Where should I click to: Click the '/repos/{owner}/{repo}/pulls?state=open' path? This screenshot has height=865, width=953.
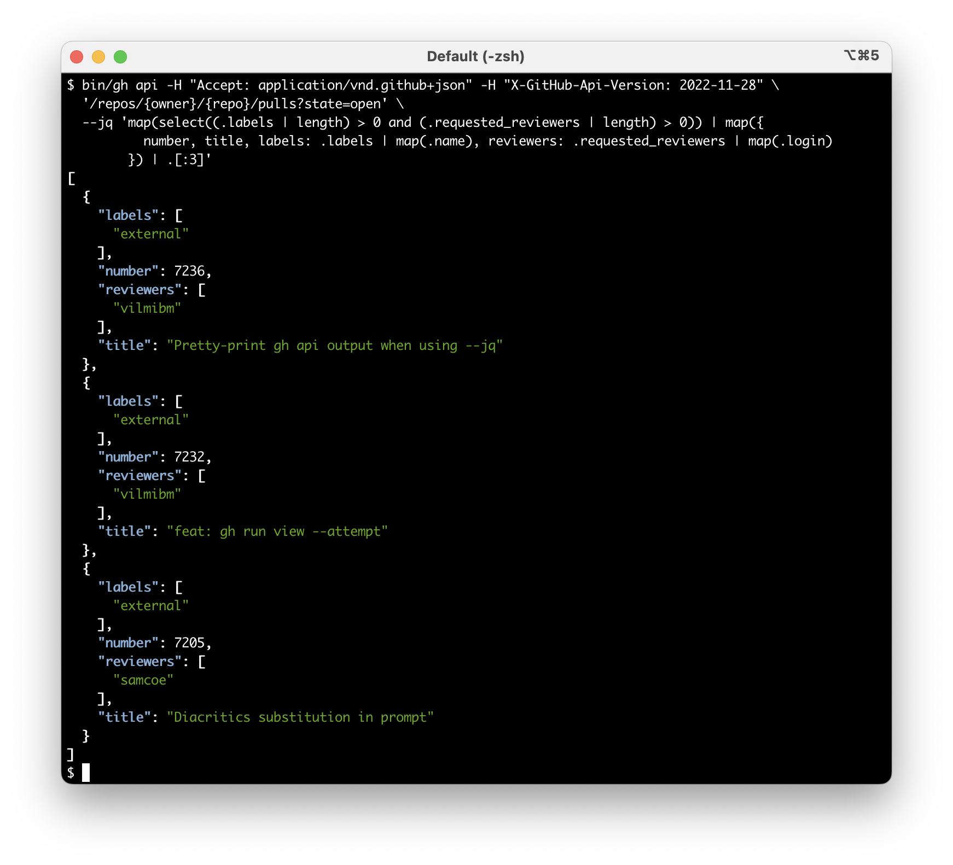(x=235, y=104)
